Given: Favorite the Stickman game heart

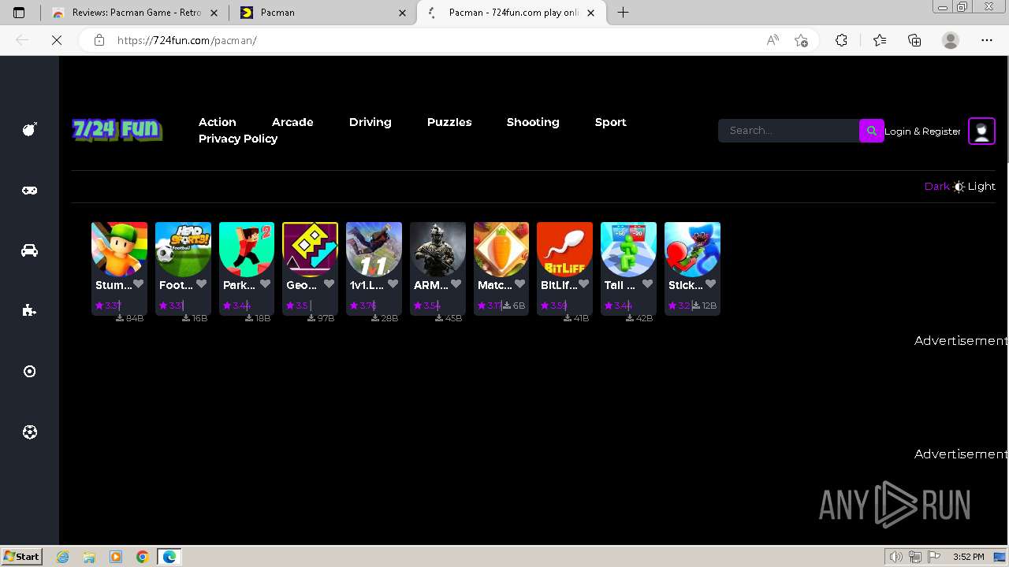Looking at the screenshot, I should [x=710, y=284].
